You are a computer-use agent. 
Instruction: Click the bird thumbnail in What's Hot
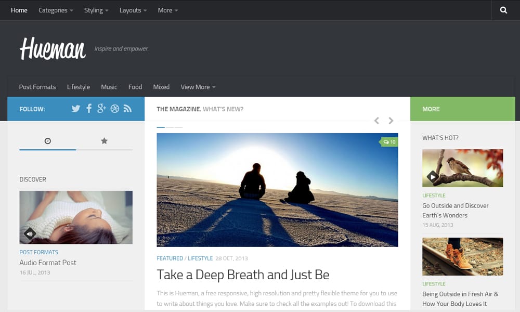462,168
